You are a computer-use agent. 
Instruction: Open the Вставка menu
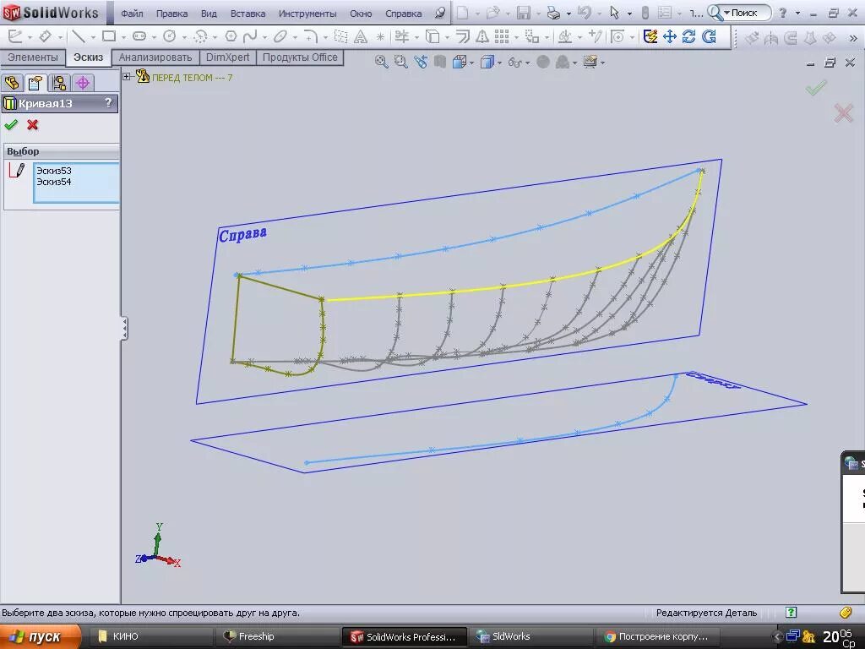click(x=248, y=14)
